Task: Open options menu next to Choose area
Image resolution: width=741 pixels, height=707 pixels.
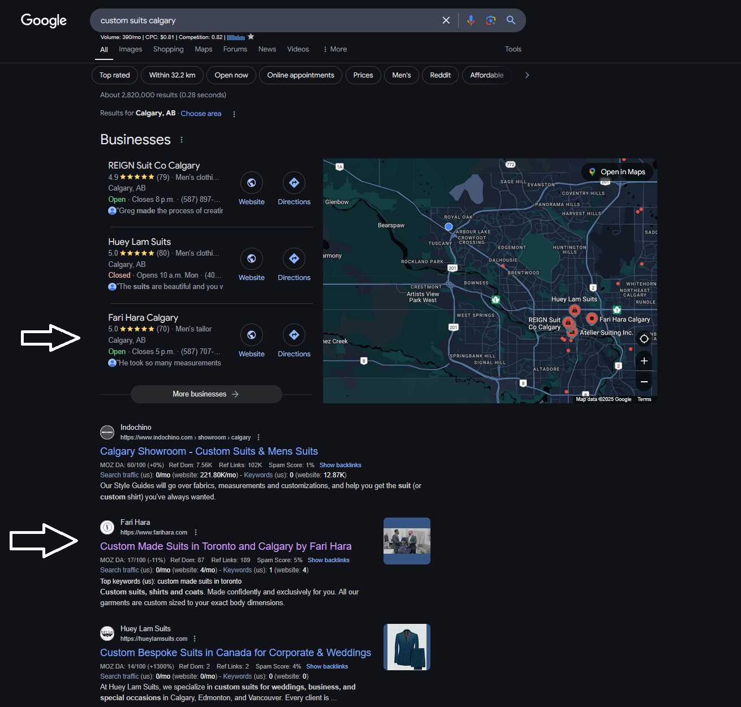Action: point(234,114)
